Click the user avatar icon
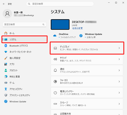The image size is (127, 115). point(7,14)
